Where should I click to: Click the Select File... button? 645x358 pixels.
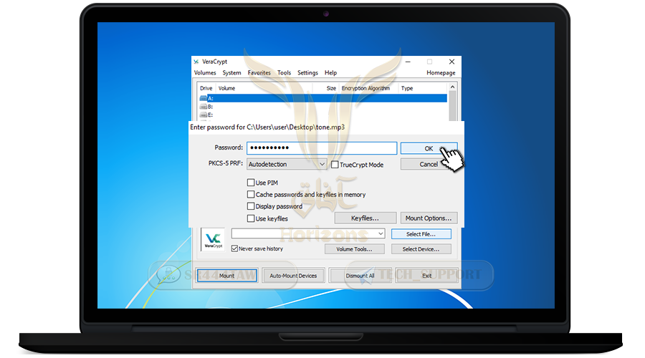[x=421, y=234]
